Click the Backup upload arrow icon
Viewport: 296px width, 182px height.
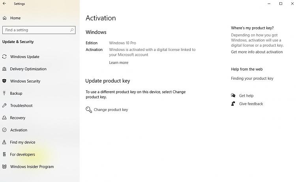(x=4, y=93)
